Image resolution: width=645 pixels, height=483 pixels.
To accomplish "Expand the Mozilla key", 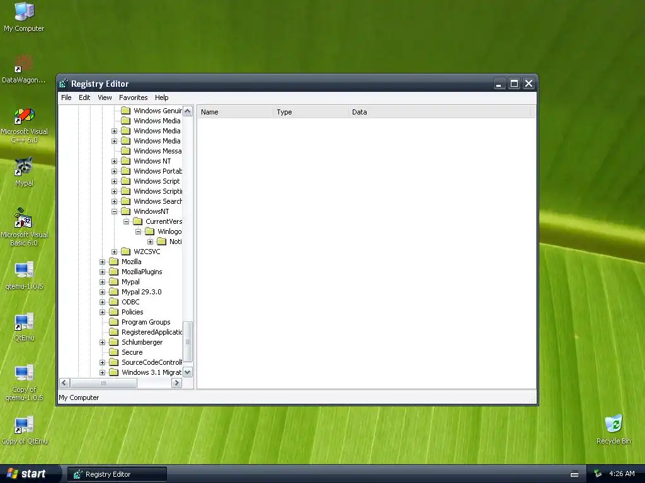I will click(103, 262).
